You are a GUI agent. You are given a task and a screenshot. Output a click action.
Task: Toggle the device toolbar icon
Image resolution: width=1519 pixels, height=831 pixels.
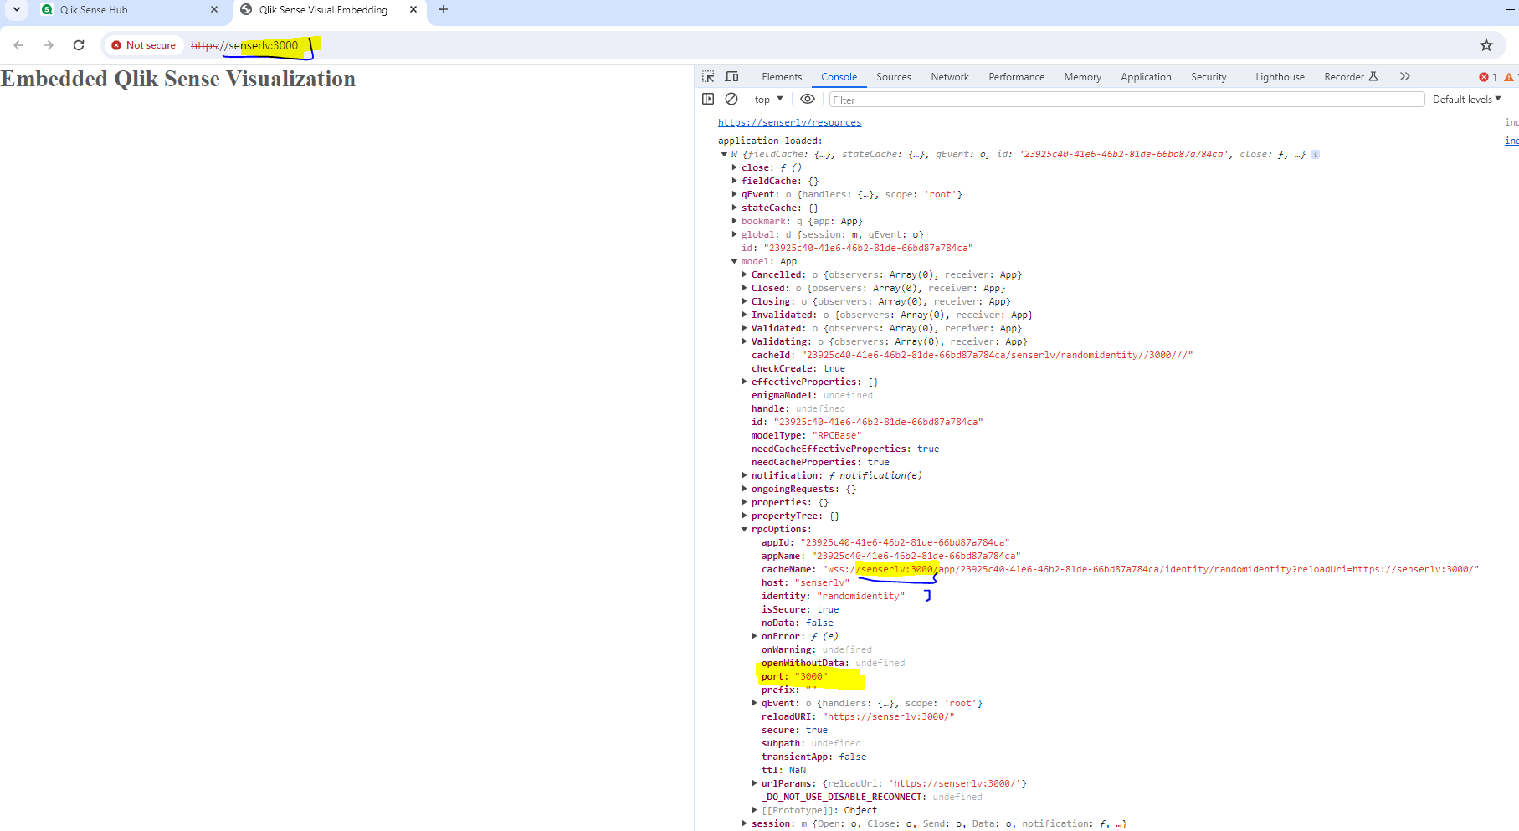pos(731,76)
